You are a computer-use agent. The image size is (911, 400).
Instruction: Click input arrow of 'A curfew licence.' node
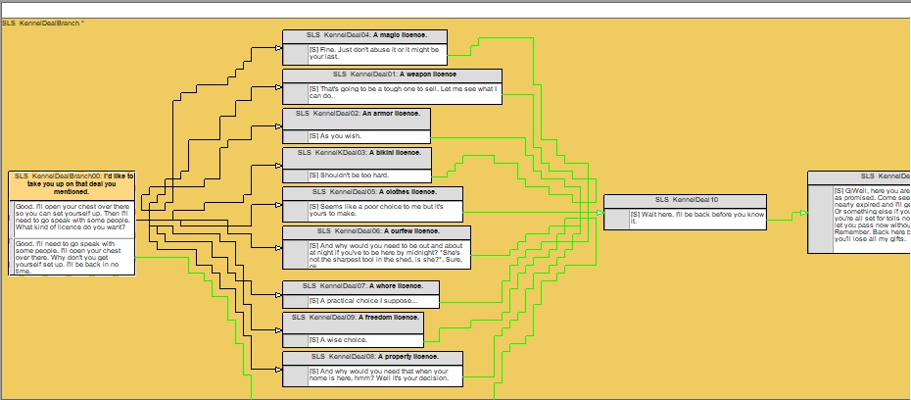tap(279, 248)
